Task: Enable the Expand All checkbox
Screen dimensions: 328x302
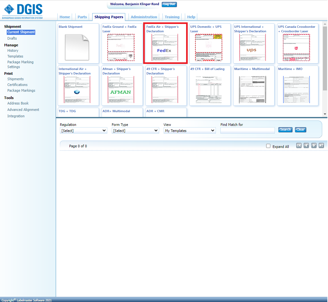Action: [268, 146]
